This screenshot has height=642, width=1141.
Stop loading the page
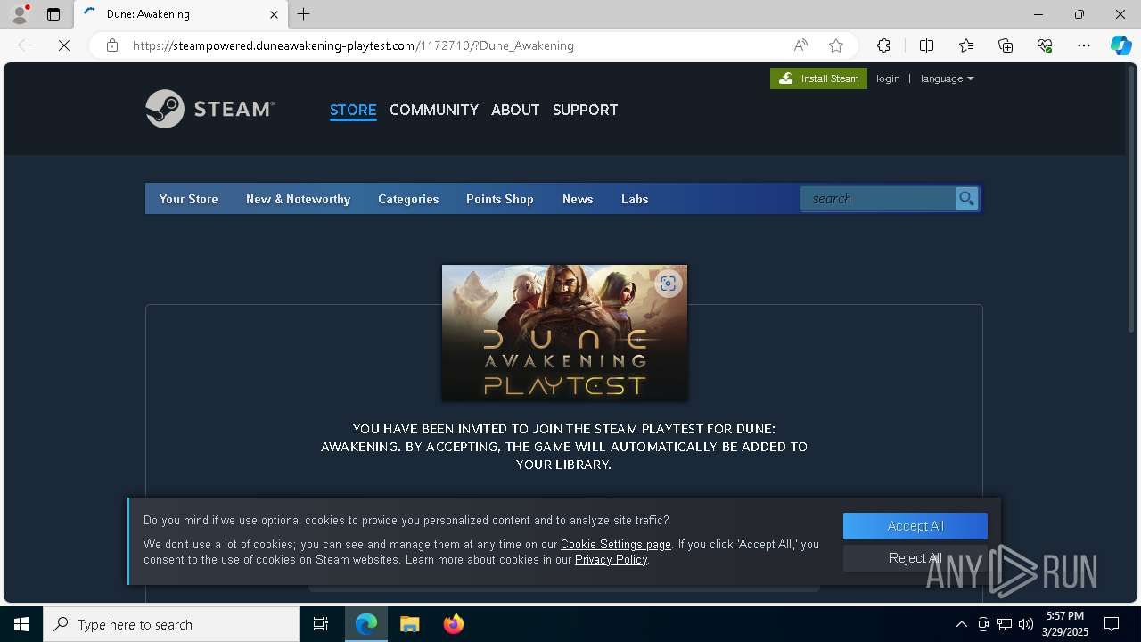(64, 45)
